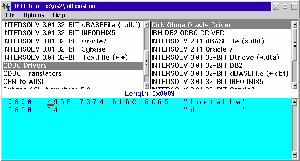Open the Help menu

click(59, 15)
